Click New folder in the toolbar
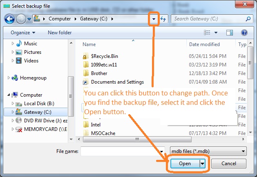The height and width of the screenshot is (177, 257). [60, 32]
